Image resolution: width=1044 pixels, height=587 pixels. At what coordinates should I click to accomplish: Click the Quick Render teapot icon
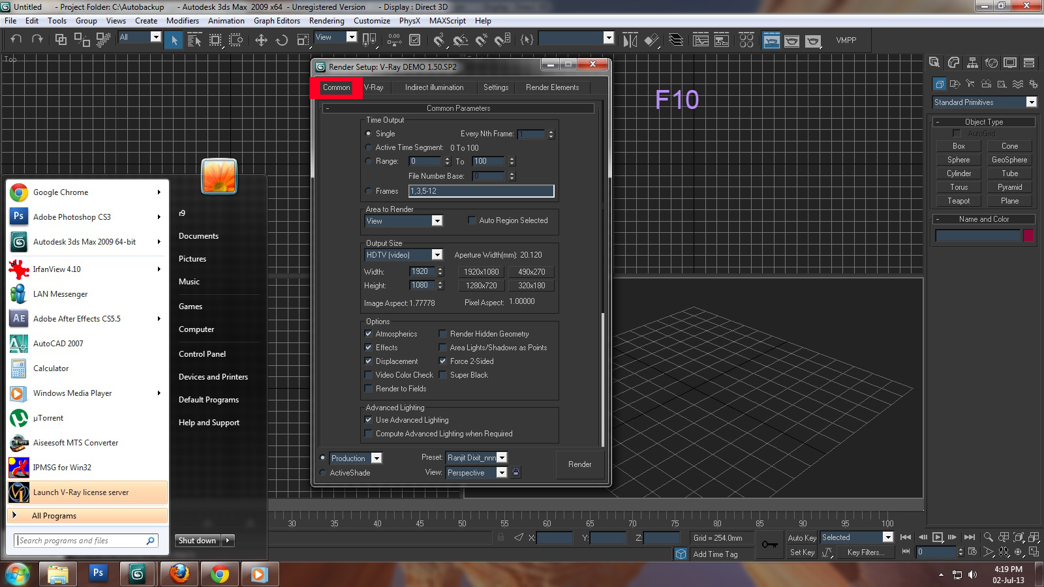(812, 41)
